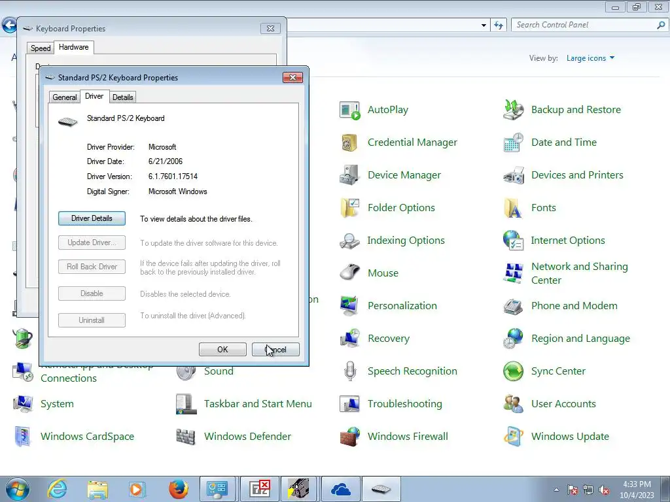Open Indexing Options magnifier icon

point(349,241)
